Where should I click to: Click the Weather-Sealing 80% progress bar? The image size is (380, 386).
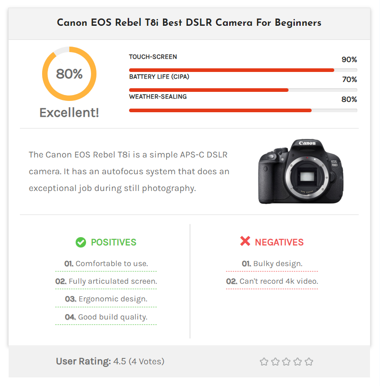(243, 110)
